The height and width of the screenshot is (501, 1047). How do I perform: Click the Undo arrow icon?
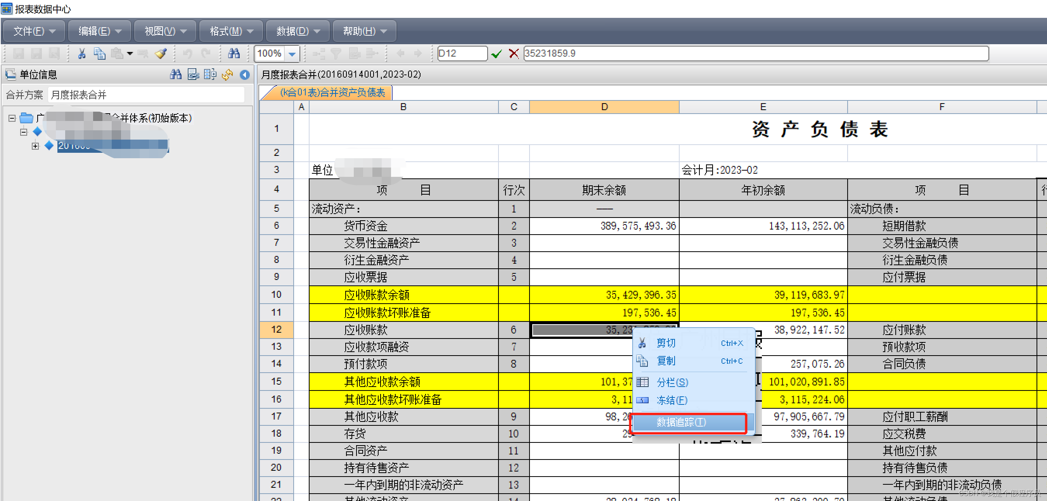pyautogui.click(x=187, y=54)
